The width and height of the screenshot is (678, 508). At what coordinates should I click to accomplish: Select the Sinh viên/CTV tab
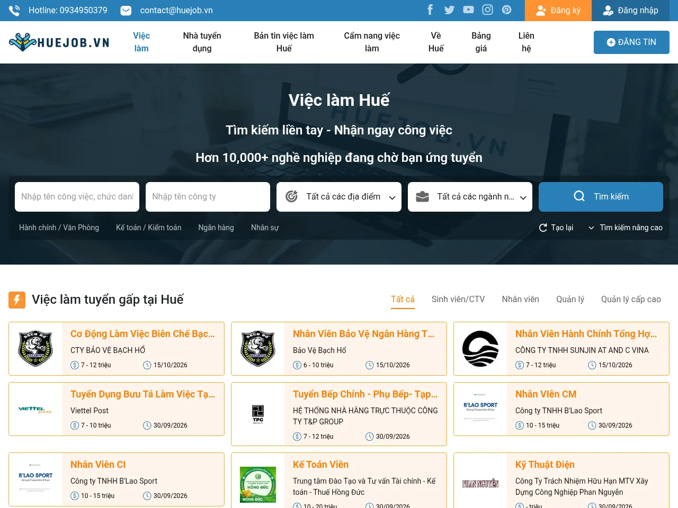(458, 300)
